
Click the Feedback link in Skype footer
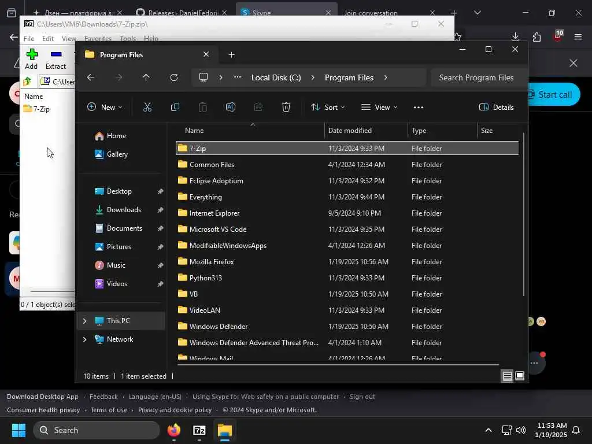[103, 397]
